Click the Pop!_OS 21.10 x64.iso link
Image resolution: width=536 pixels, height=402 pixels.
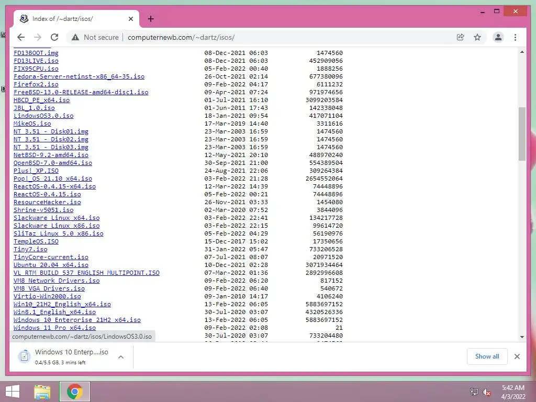pyautogui.click(x=53, y=179)
